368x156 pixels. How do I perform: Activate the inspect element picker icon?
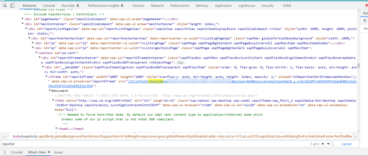5,5
